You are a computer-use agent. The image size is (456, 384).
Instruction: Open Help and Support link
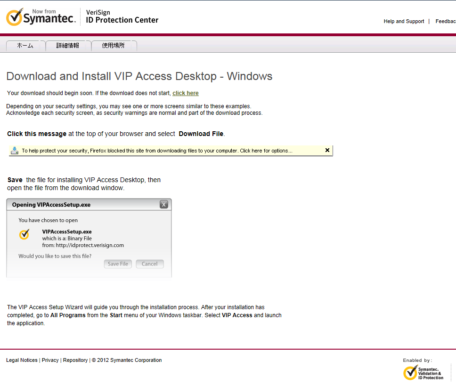[404, 21]
